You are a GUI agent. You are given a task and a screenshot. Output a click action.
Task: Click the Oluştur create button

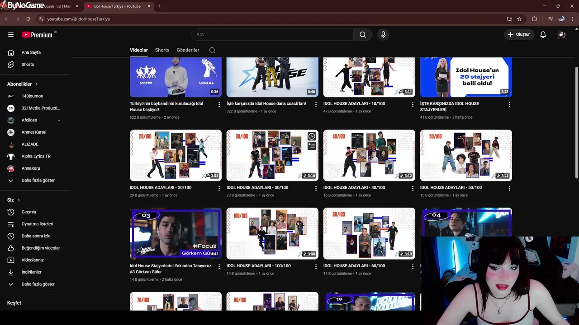pos(519,34)
